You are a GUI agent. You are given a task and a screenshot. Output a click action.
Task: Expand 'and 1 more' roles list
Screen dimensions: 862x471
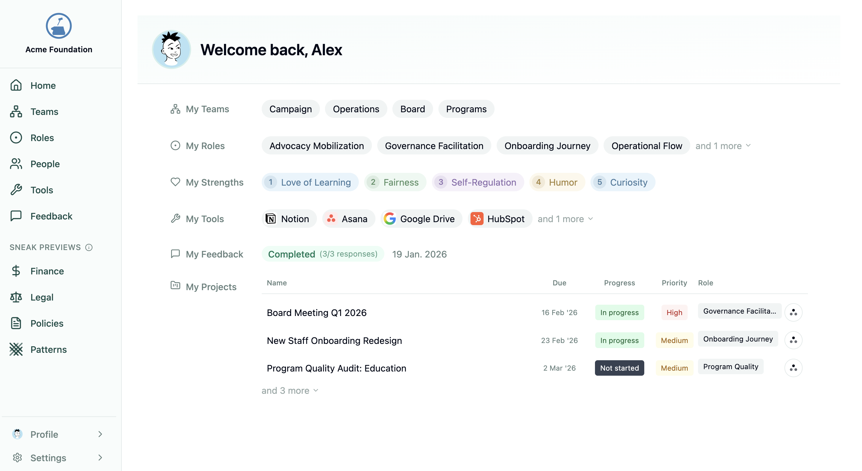tap(723, 146)
